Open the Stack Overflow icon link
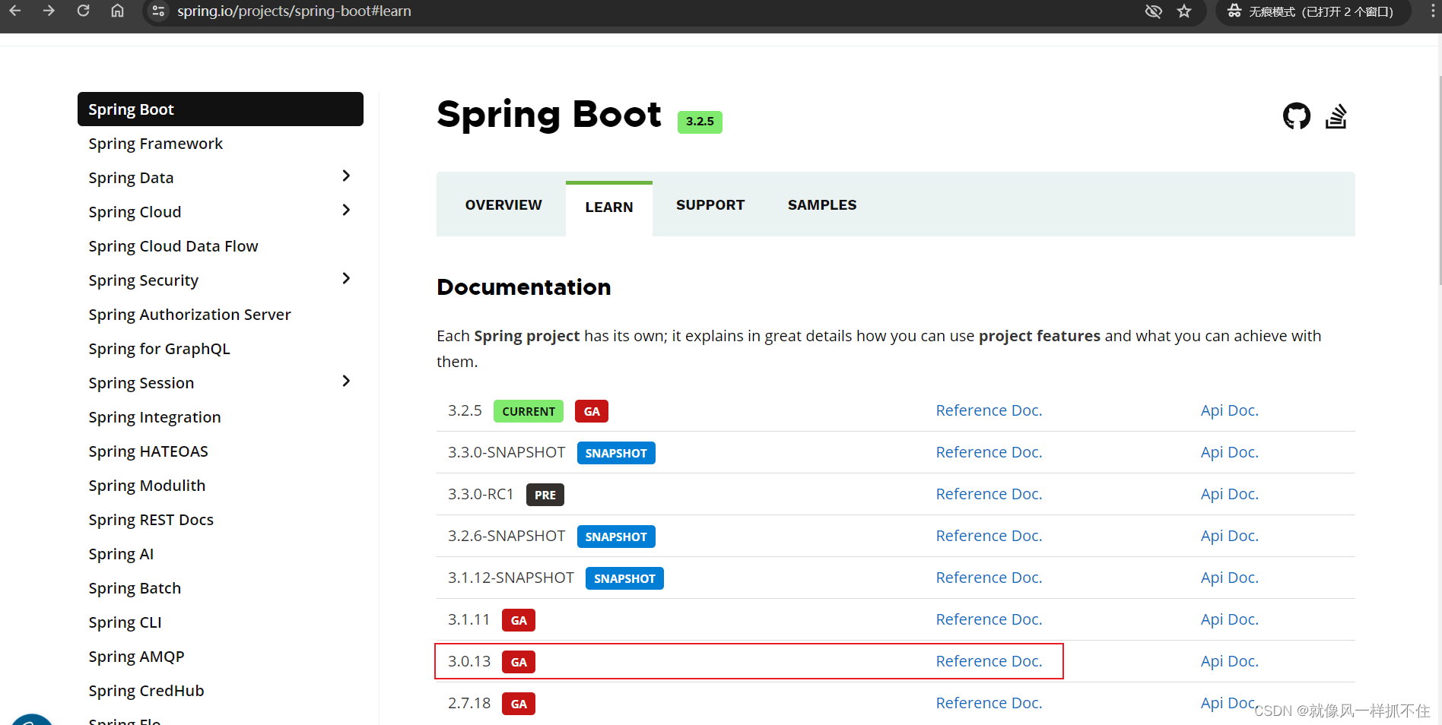Viewport: 1442px width, 725px height. 1336,116
